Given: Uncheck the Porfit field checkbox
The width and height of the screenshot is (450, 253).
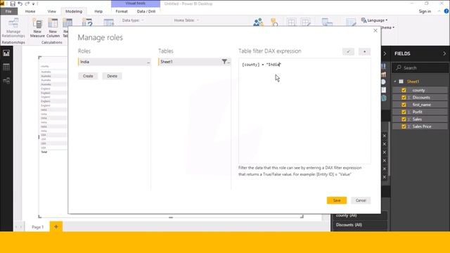Looking at the screenshot, I should (404, 112).
